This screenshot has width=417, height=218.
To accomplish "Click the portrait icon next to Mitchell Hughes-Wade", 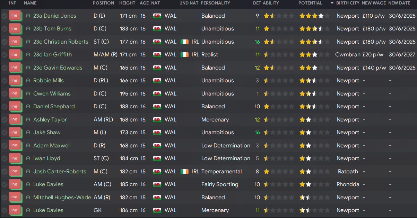I will coord(28,197).
